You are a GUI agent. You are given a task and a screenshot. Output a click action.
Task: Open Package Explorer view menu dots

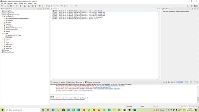[x=43, y=9]
